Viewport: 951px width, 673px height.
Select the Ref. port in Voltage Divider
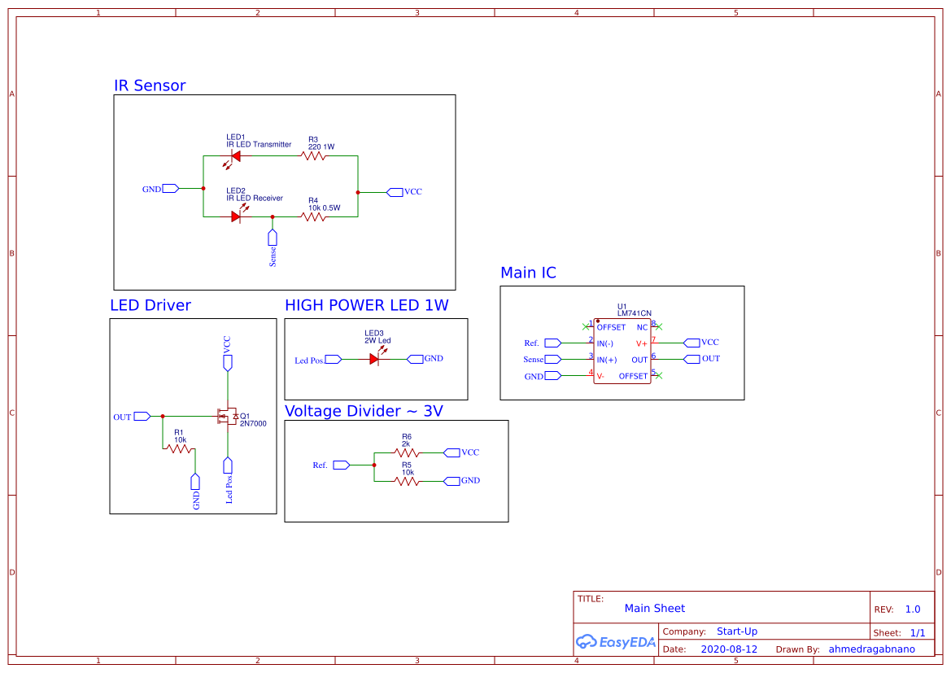click(342, 465)
